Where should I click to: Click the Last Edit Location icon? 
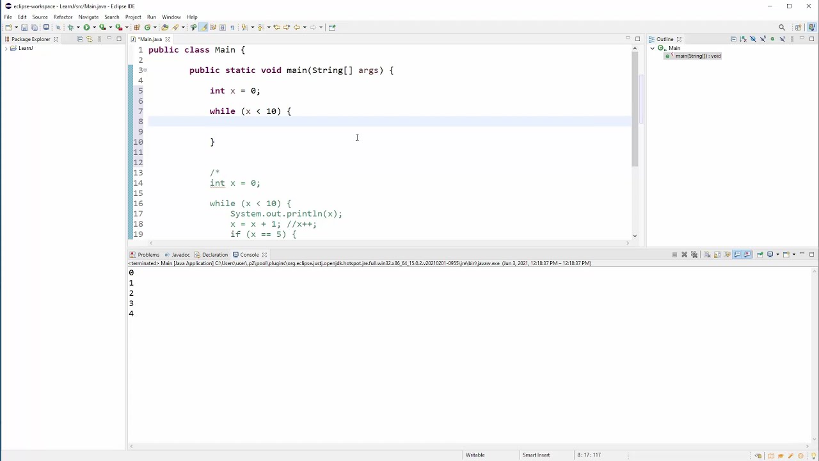(x=276, y=27)
